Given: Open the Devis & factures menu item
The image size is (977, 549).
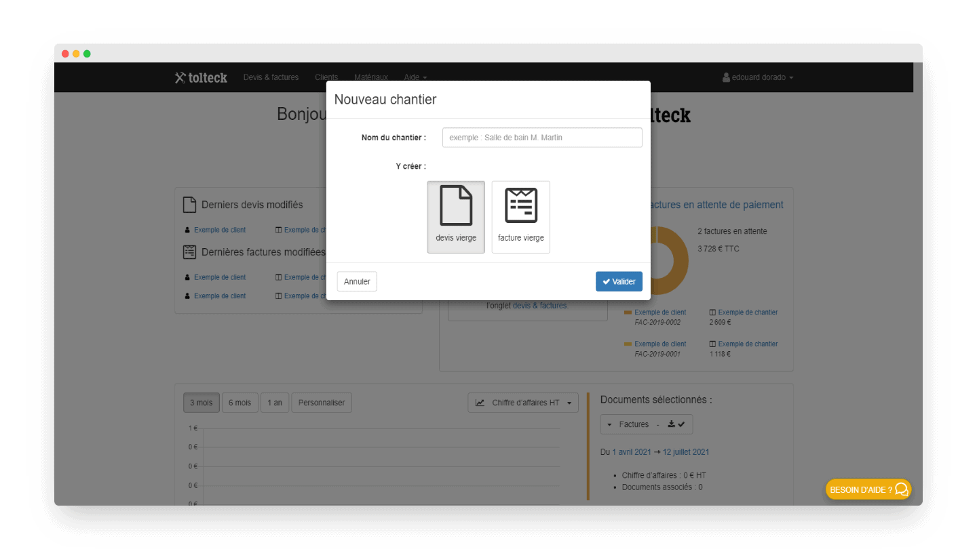Looking at the screenshot, I should point(271,77).
